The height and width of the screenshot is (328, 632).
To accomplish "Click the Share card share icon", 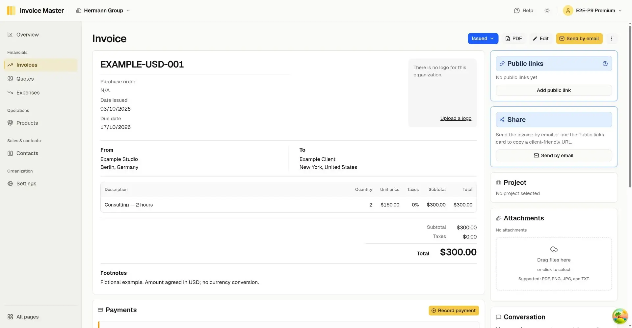I will click(x=502, y=120).
